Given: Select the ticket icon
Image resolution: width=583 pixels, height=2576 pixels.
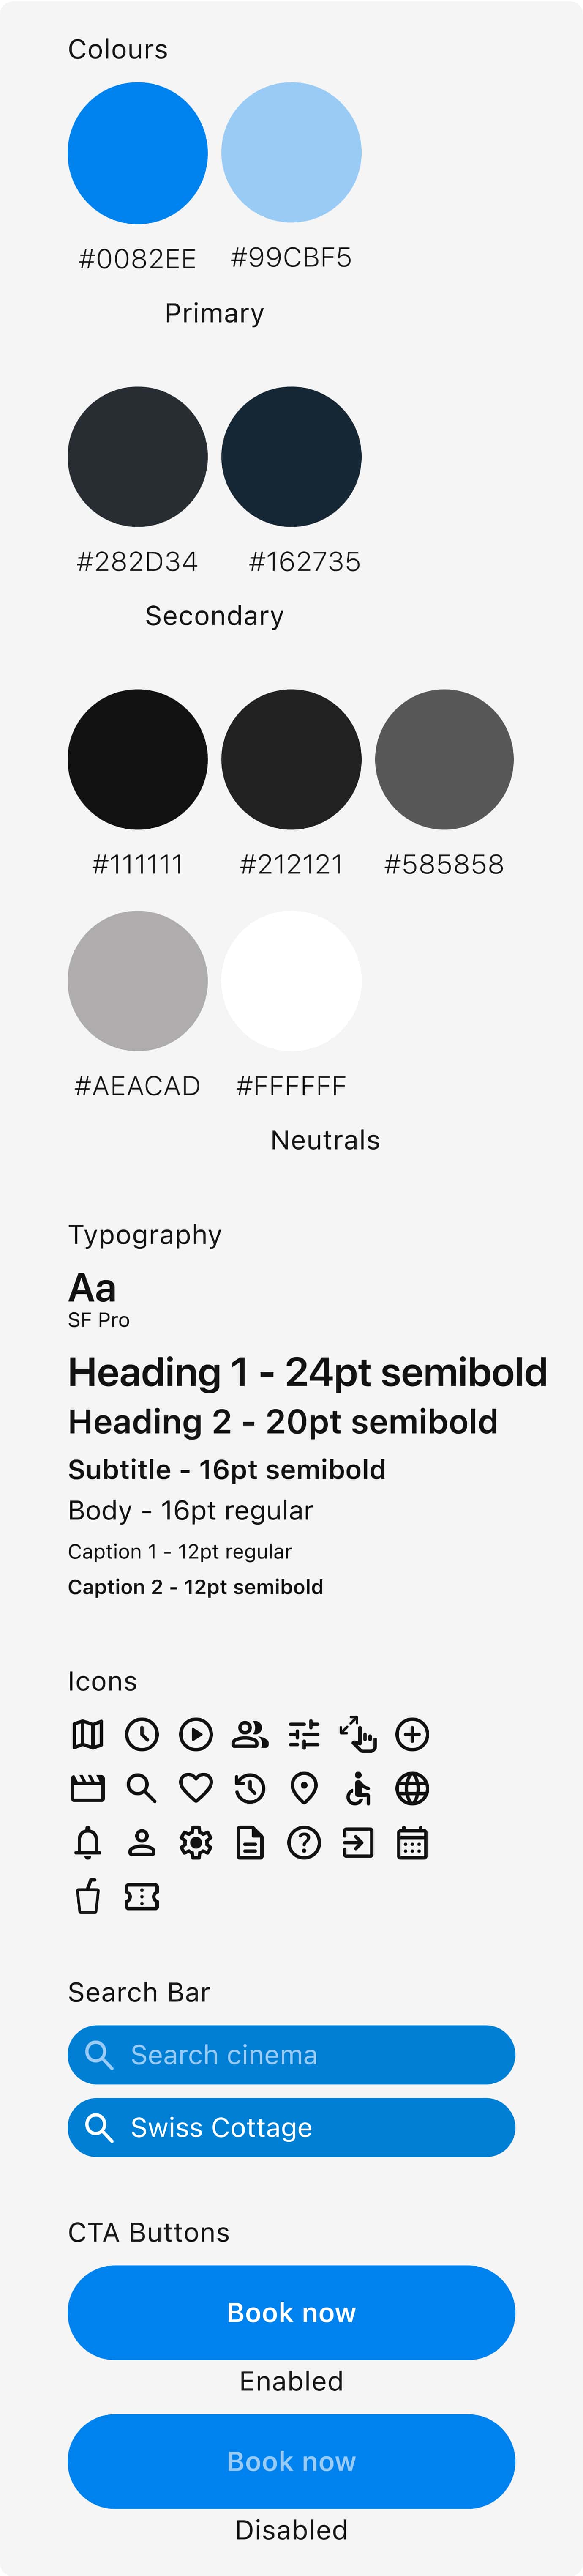Looking at the screenshot, I should 142,1896.
